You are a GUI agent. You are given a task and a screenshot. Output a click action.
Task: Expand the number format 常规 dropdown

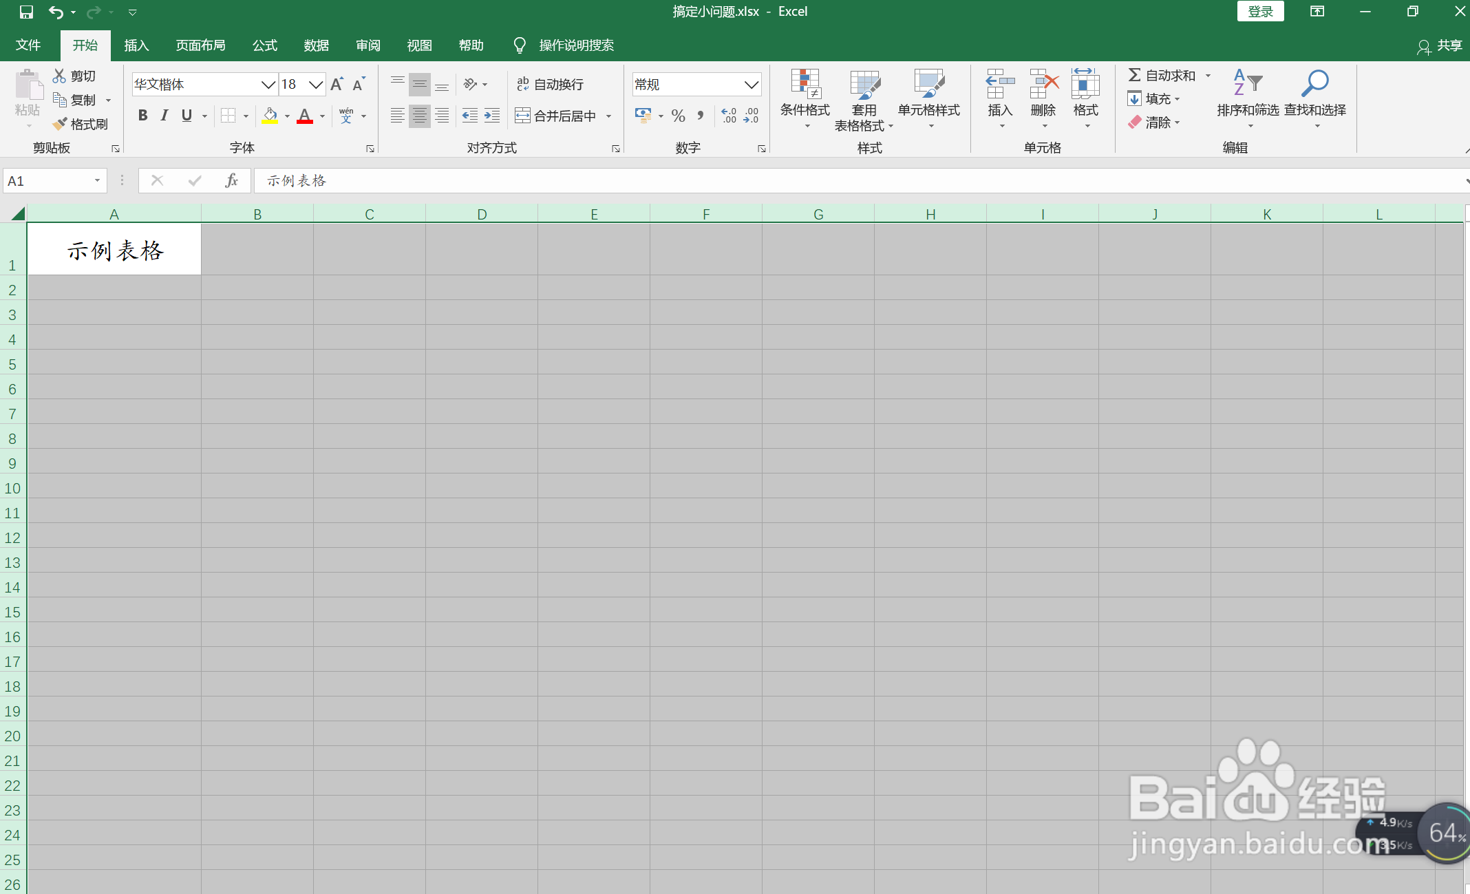coord(751,85)
